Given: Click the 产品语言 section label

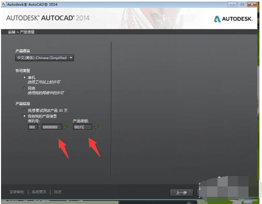Looking at the screenshot, I should 23,51.
